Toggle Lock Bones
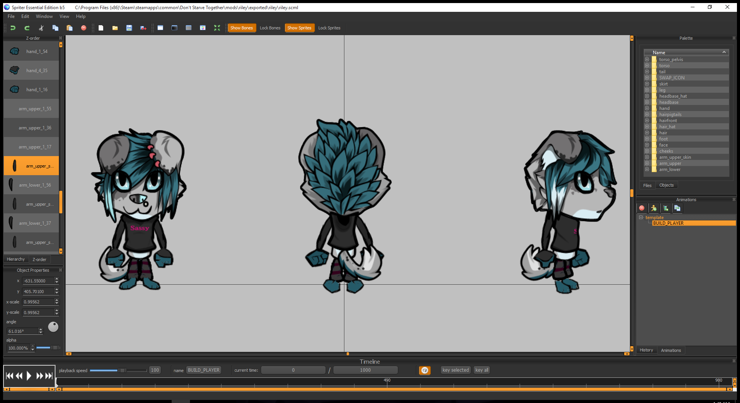This screenshot has width=740, height=403. click(270, 28)
